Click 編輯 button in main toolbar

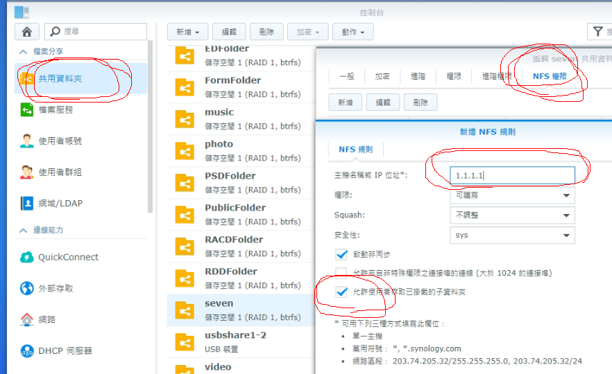click(229, 32)
